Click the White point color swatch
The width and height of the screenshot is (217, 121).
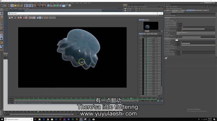coord(177,40)
